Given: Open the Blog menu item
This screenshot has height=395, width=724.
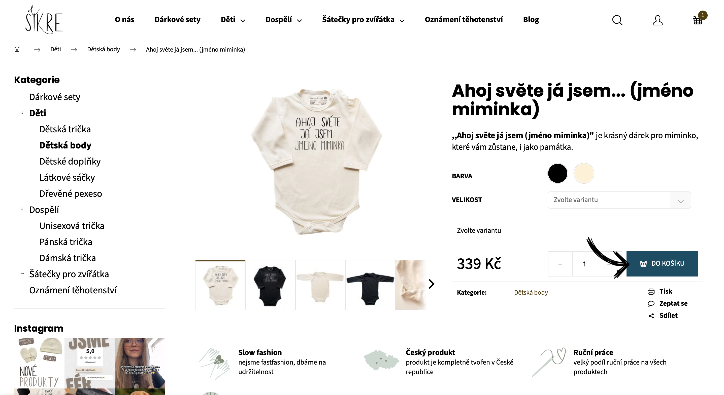Looking at the screenshot, I should pos(531,20).
